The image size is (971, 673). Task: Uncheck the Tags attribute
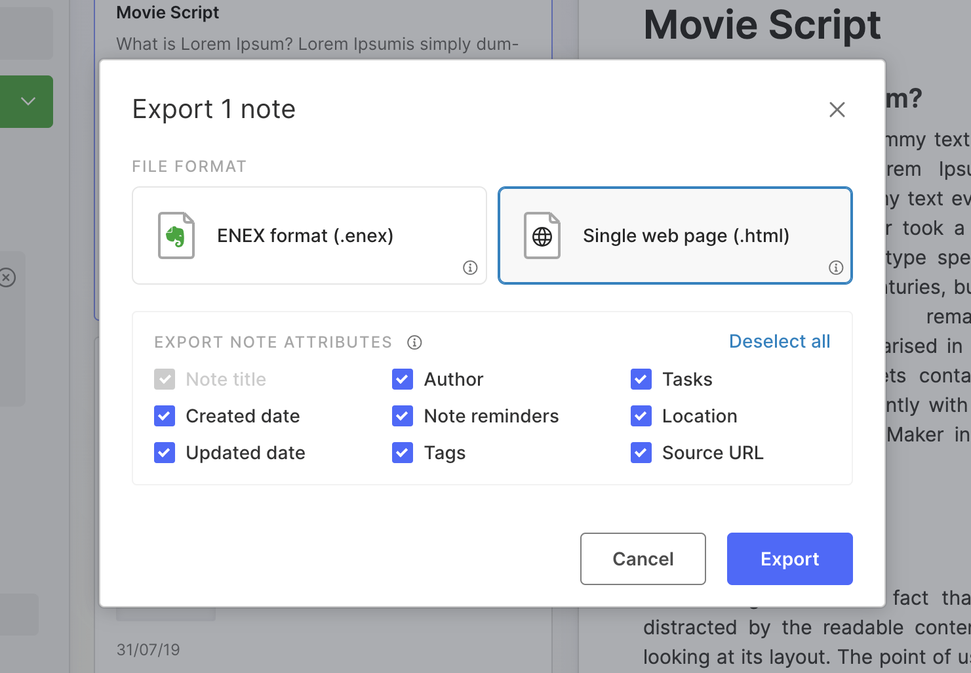tap(402, 453)
